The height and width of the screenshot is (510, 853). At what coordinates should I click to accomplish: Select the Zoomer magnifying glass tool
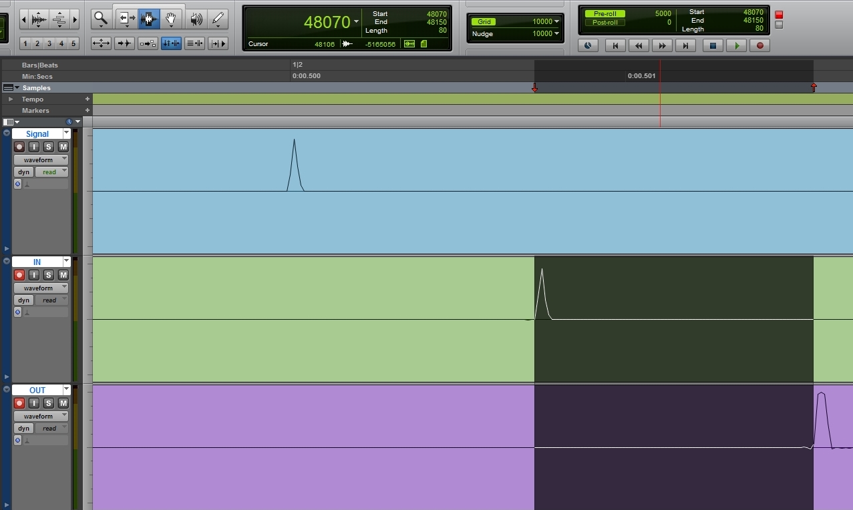pyautogui.click(x=101, y=19)
